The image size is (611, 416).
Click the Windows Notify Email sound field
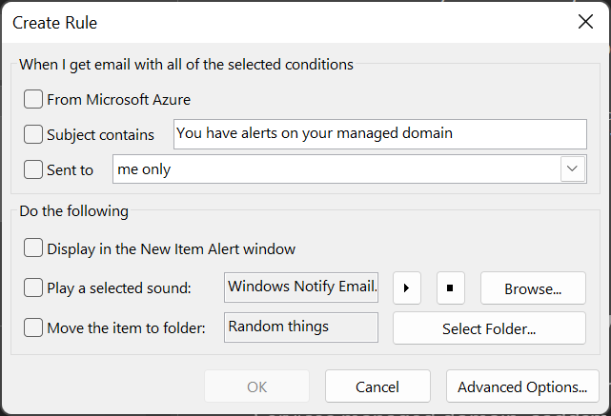point(300,287)
